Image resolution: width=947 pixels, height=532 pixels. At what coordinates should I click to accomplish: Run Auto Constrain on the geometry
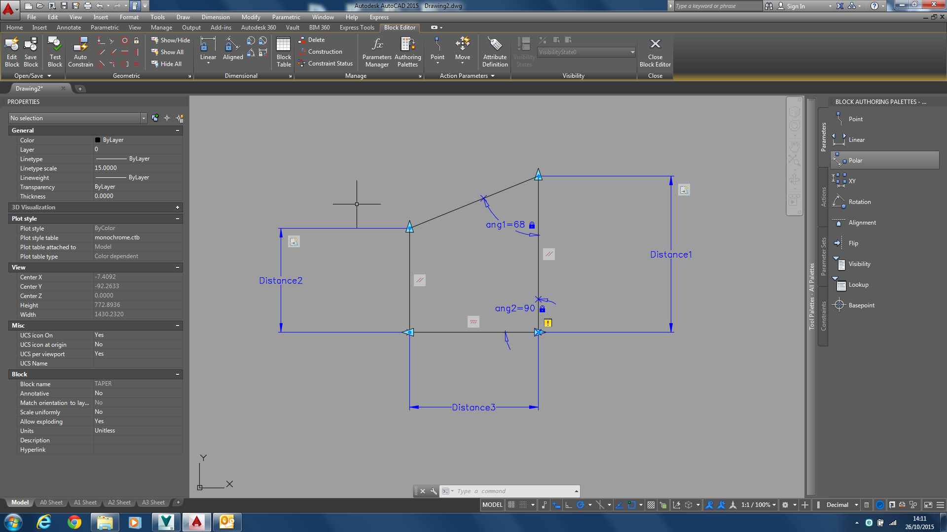[80, 52]
